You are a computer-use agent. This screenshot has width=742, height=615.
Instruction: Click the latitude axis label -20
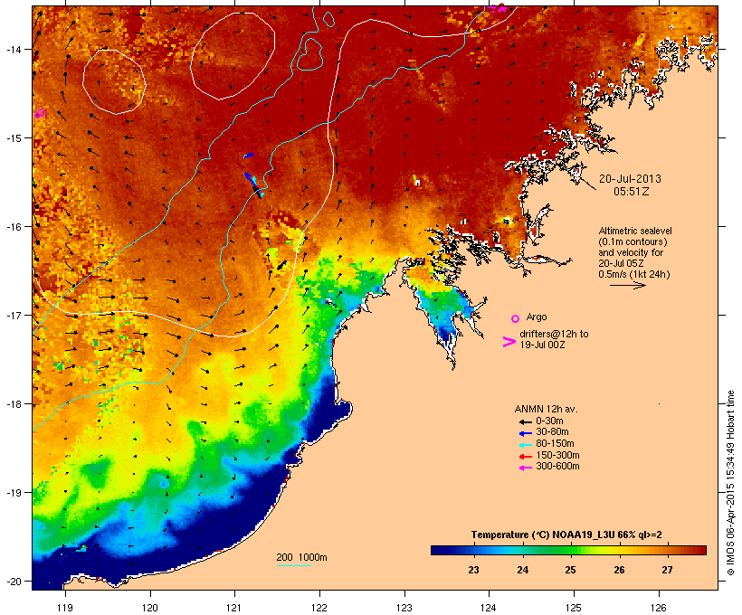[x=14, y=582]
